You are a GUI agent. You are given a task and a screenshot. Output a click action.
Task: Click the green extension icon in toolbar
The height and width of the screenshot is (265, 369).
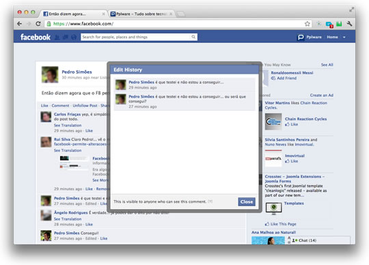339,24
